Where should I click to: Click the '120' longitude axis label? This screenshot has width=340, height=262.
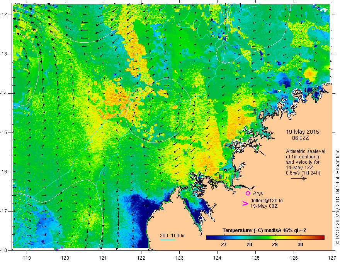(65, 258)
